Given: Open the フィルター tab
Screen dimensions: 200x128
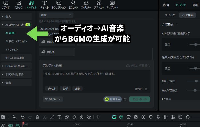Looking at the screenshot, I should point(86,5).
